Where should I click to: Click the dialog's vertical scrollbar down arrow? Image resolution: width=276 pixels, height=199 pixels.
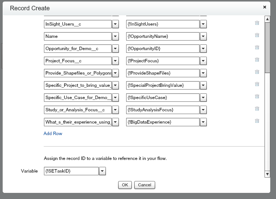point(268,175)
